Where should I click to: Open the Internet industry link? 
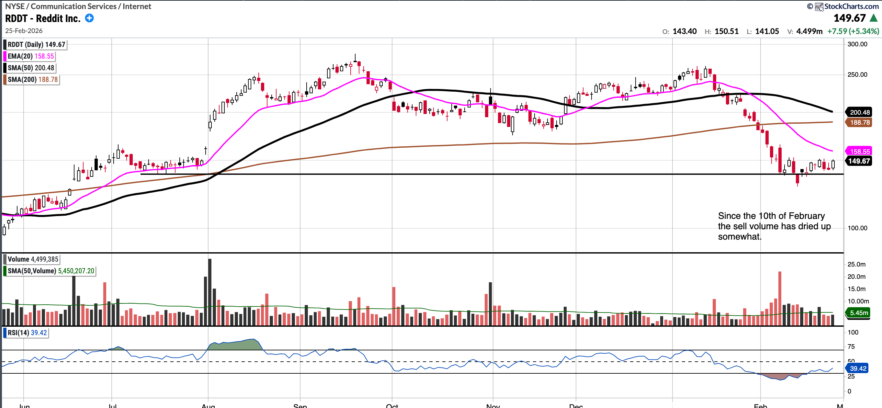pyautogui.click(x=137, y=6)
